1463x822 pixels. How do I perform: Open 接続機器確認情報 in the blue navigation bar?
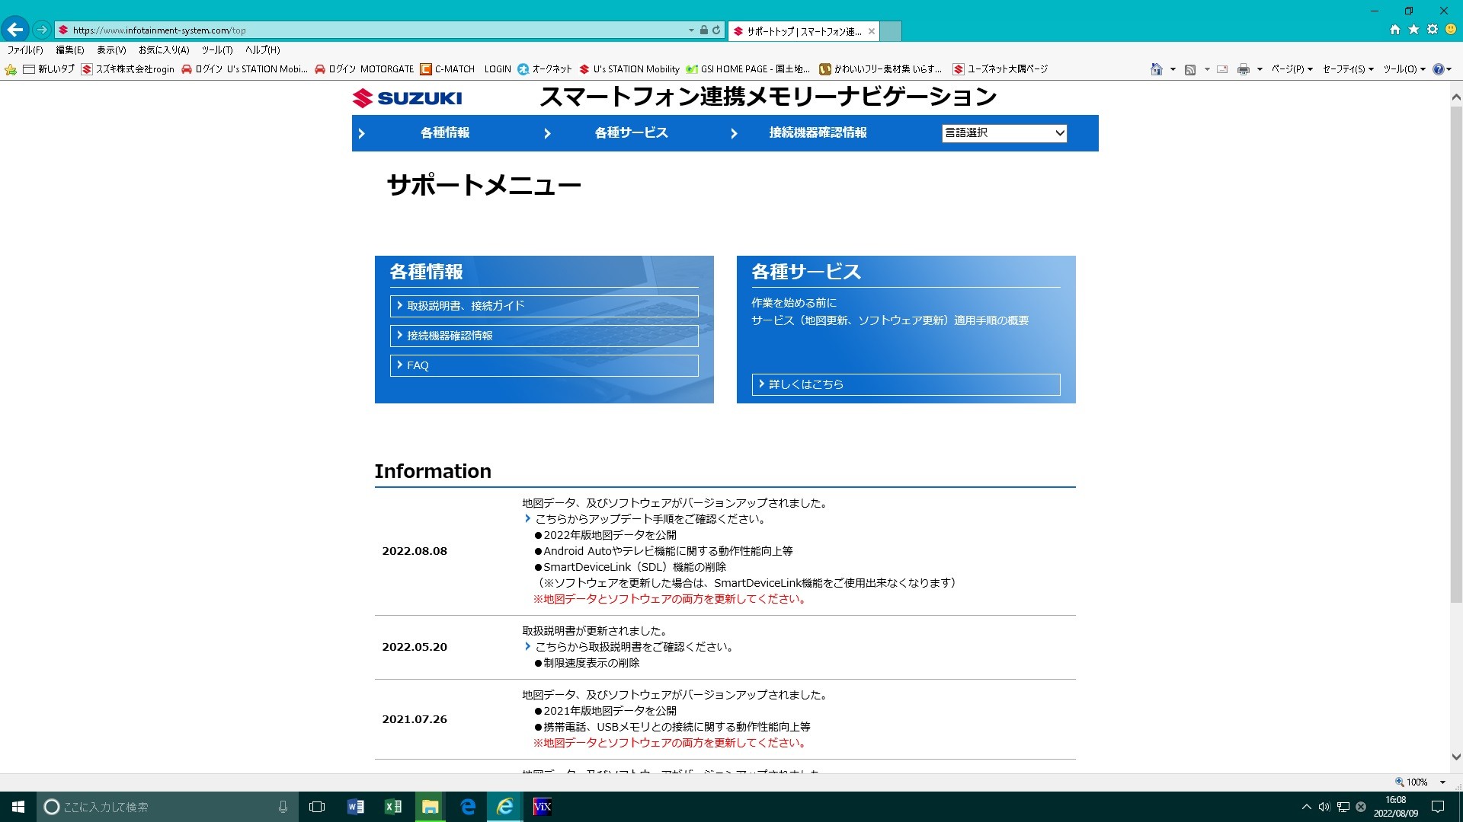(818, 133)
